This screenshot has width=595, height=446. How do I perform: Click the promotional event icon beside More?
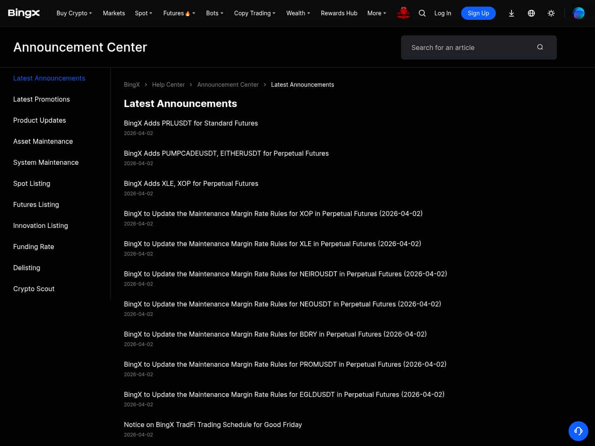pos(403,13)
